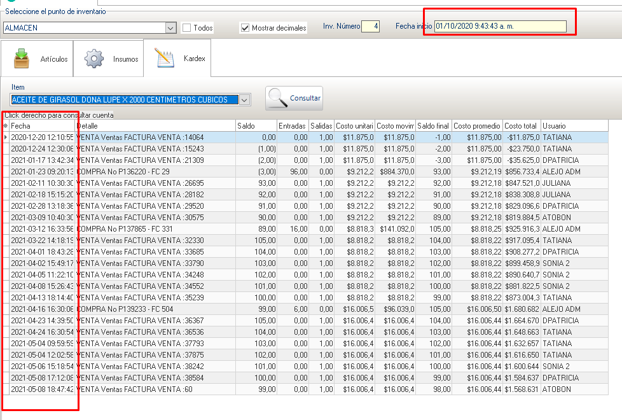Click the magnifying glass Consultar icon
Image resolution: width=622 pixels, height=420 pixels.
click(x=277, y=99)
